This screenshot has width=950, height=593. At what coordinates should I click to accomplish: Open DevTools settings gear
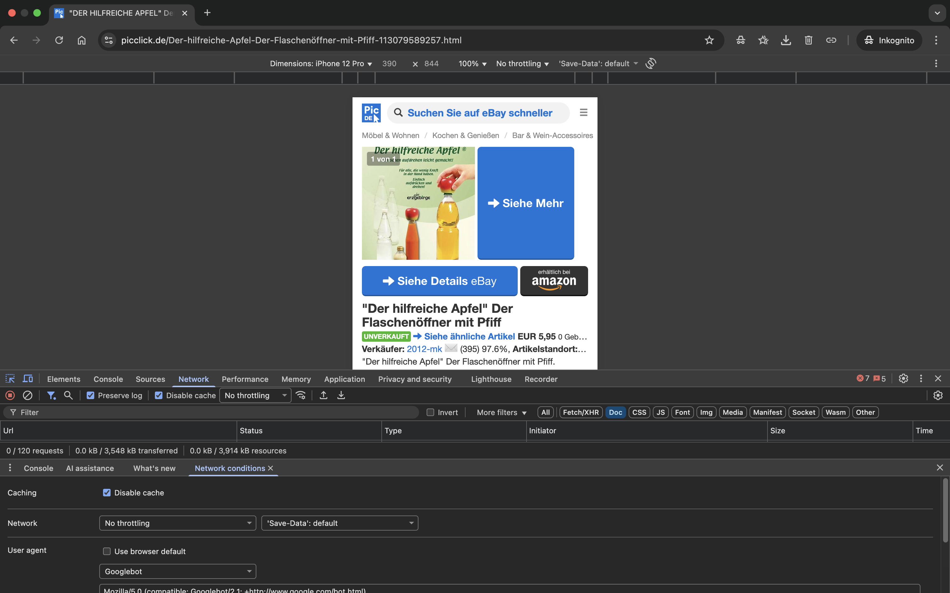tap(903, 378)
